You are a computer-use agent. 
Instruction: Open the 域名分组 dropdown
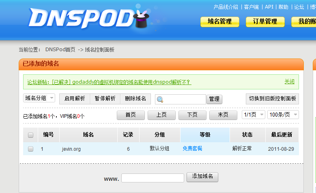click(39, 98)
